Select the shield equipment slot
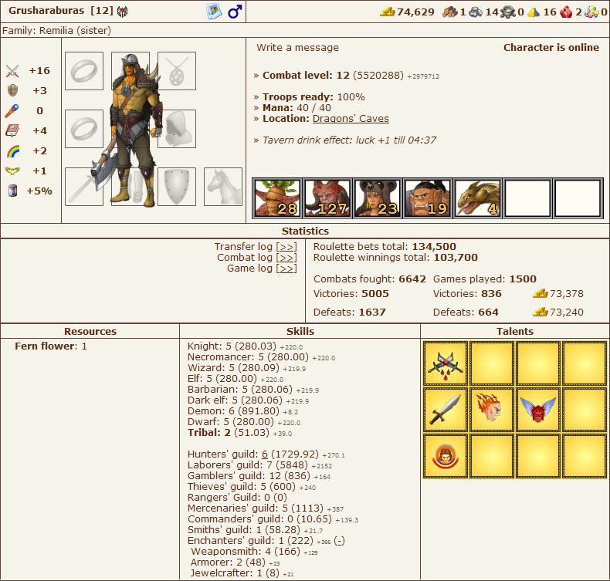This screenshot has height=581, width=610. click(177, 187)
